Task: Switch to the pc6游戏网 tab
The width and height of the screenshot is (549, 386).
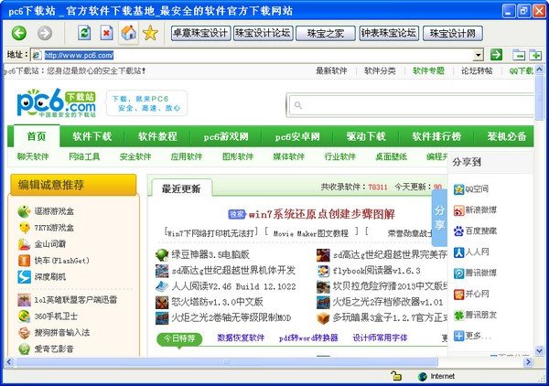Action: click(x=225, y=136)
